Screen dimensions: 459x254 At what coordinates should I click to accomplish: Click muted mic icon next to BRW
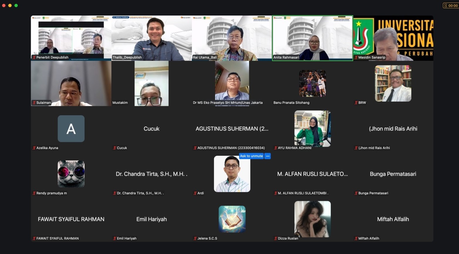click(x=356, y=103)
